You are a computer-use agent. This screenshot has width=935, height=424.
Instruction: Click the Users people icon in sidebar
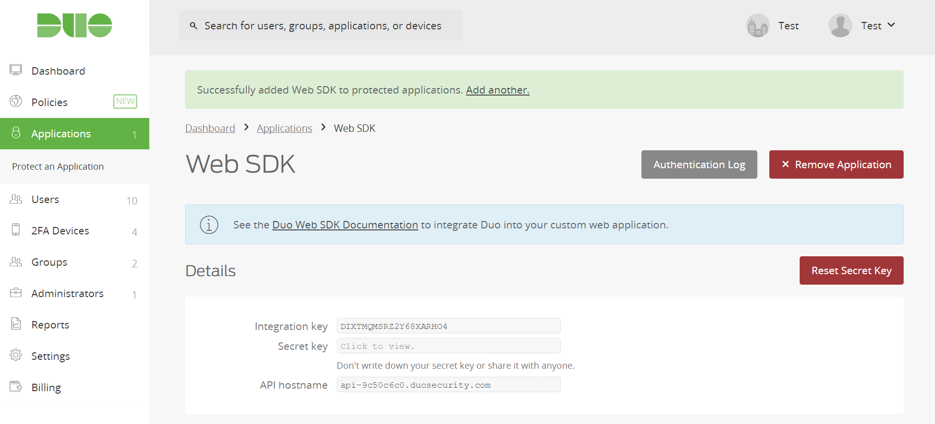pos(16,199)
